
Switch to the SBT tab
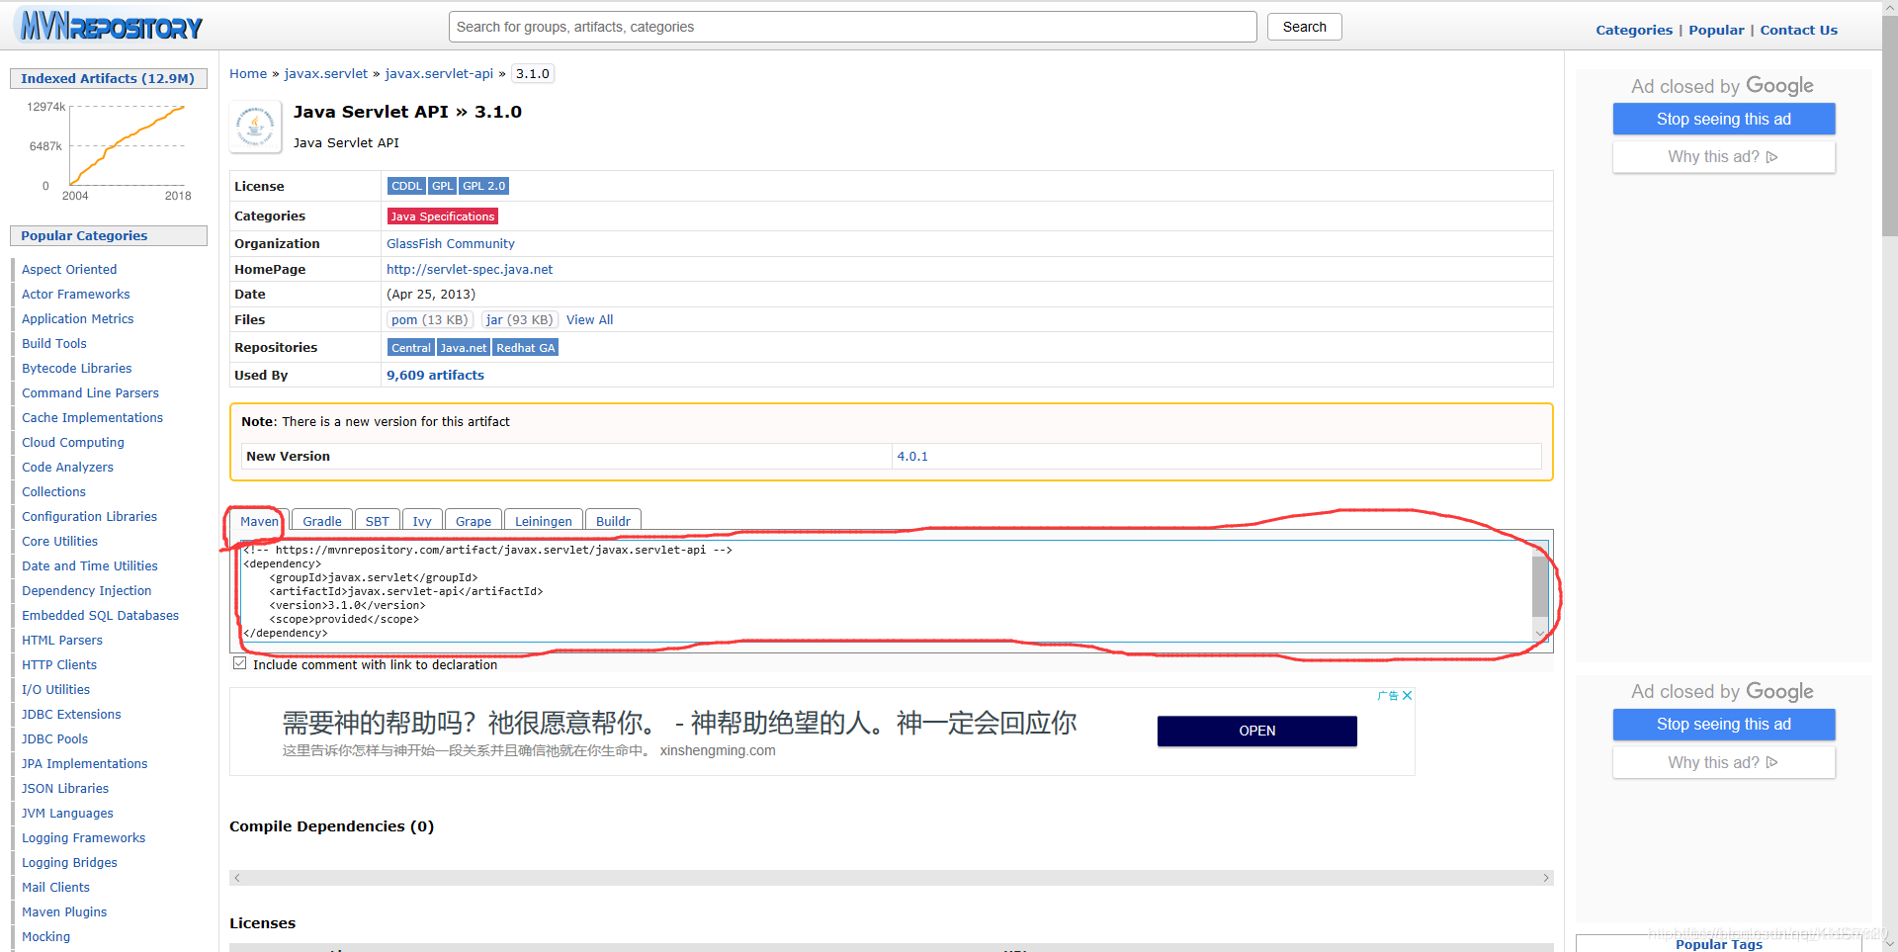[x=378, y=521]
